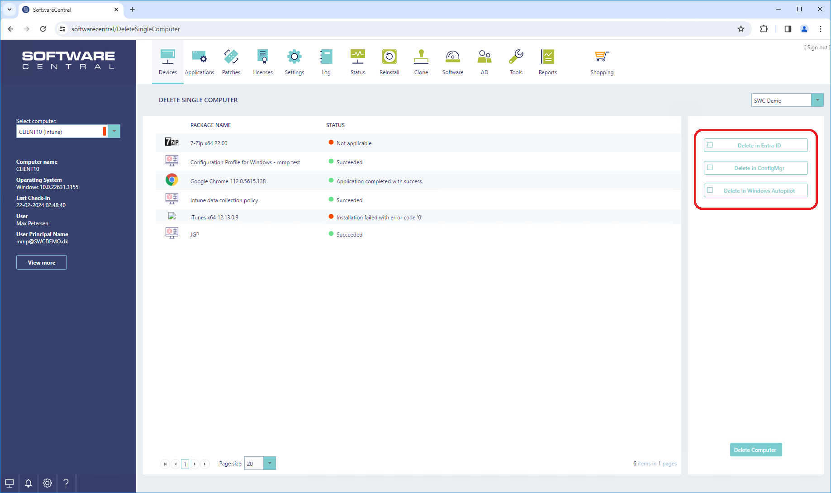831x493 pixels.
Task: Go to the Settings menu item
Action: [294, 62]
